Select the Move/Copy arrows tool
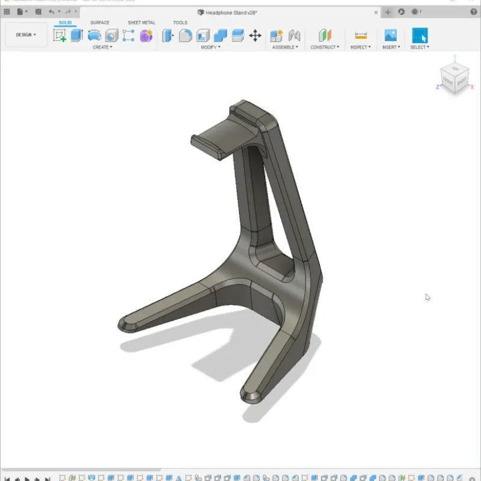This screenshot has height=481, width=481. 255,35
